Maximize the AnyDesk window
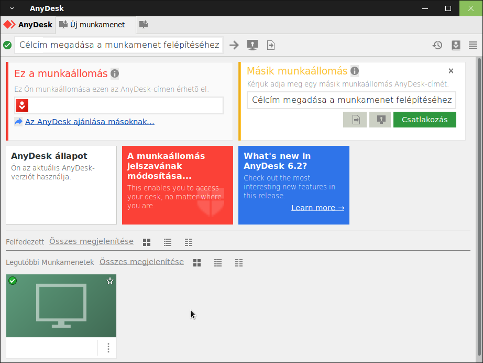The height and width of the screenshot is (363, 483). 448,8
